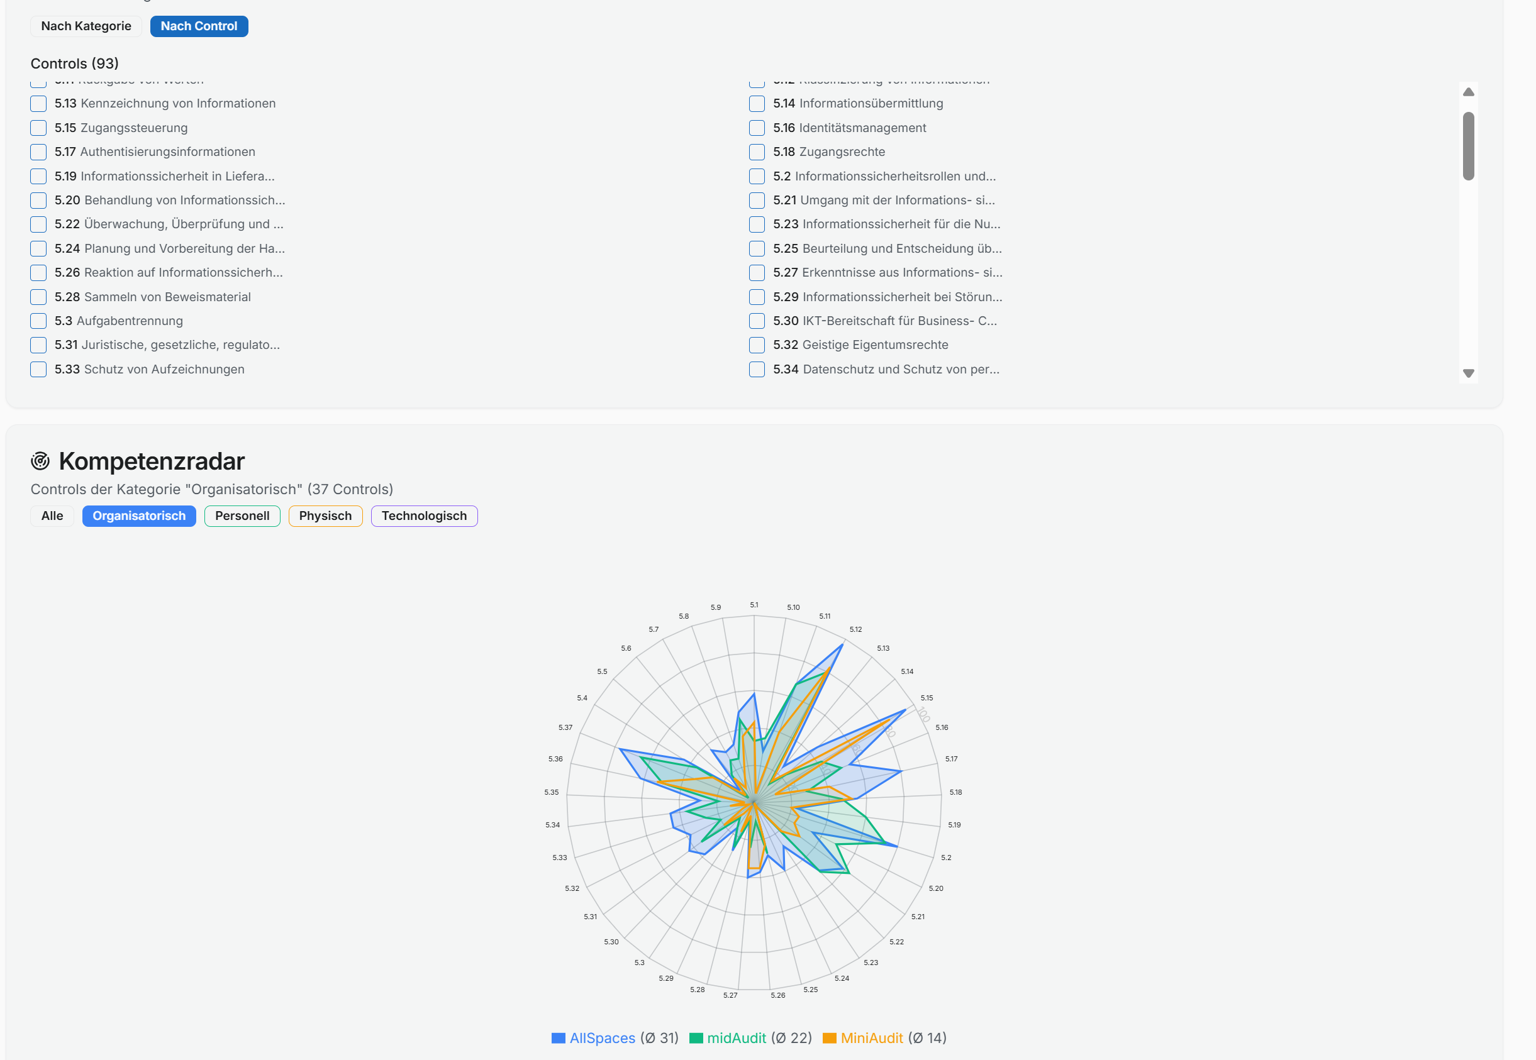
Task: Toggle the MiniAudit orange legend swatch
Action: click(829, 1038)
